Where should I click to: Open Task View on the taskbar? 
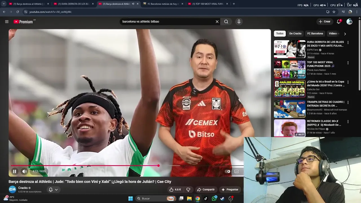pos(181,198)
